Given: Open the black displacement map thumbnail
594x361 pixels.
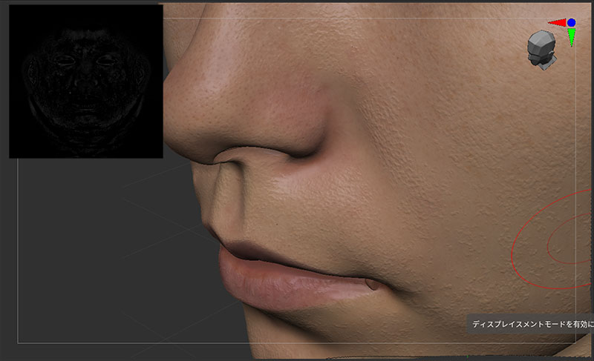Looking at the screenshot, I should [x=86, y=82].
